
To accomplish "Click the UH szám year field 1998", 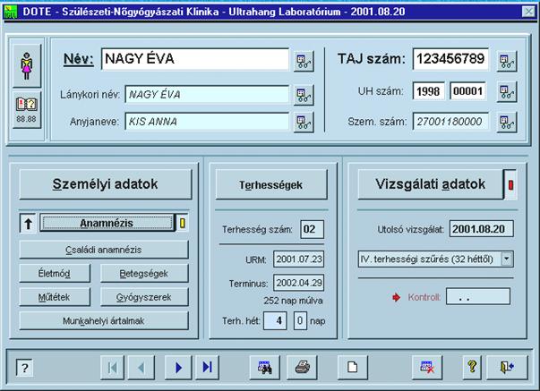I will 428,91.
